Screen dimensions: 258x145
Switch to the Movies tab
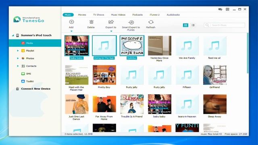point(82,15)
